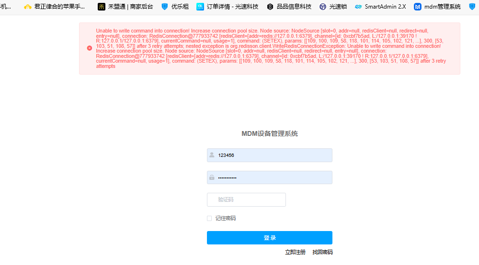Open the mdm管理系统 bookmark
This screenshot has height=265, width=479.
(437, 7)
